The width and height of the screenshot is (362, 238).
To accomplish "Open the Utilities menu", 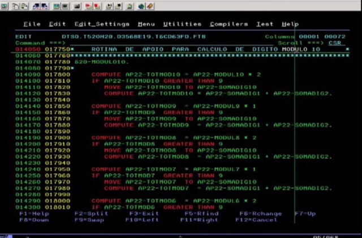I will pos(182,24).
